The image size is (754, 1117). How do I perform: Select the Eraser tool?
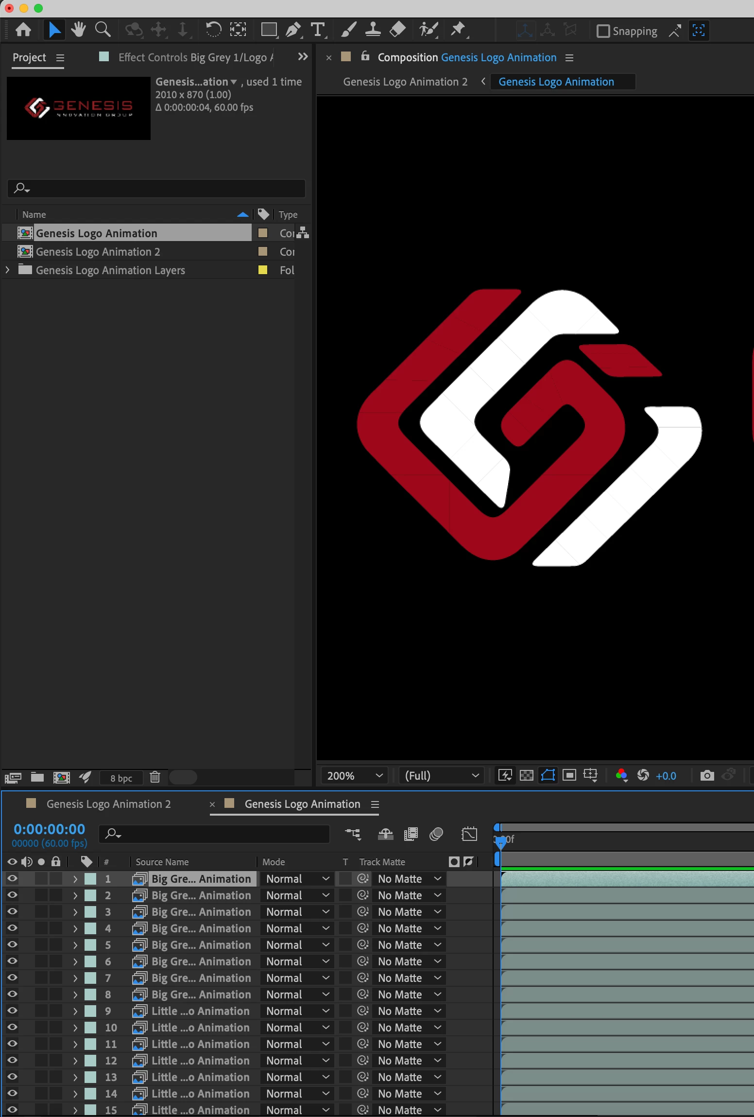click(x=398, y=30)
